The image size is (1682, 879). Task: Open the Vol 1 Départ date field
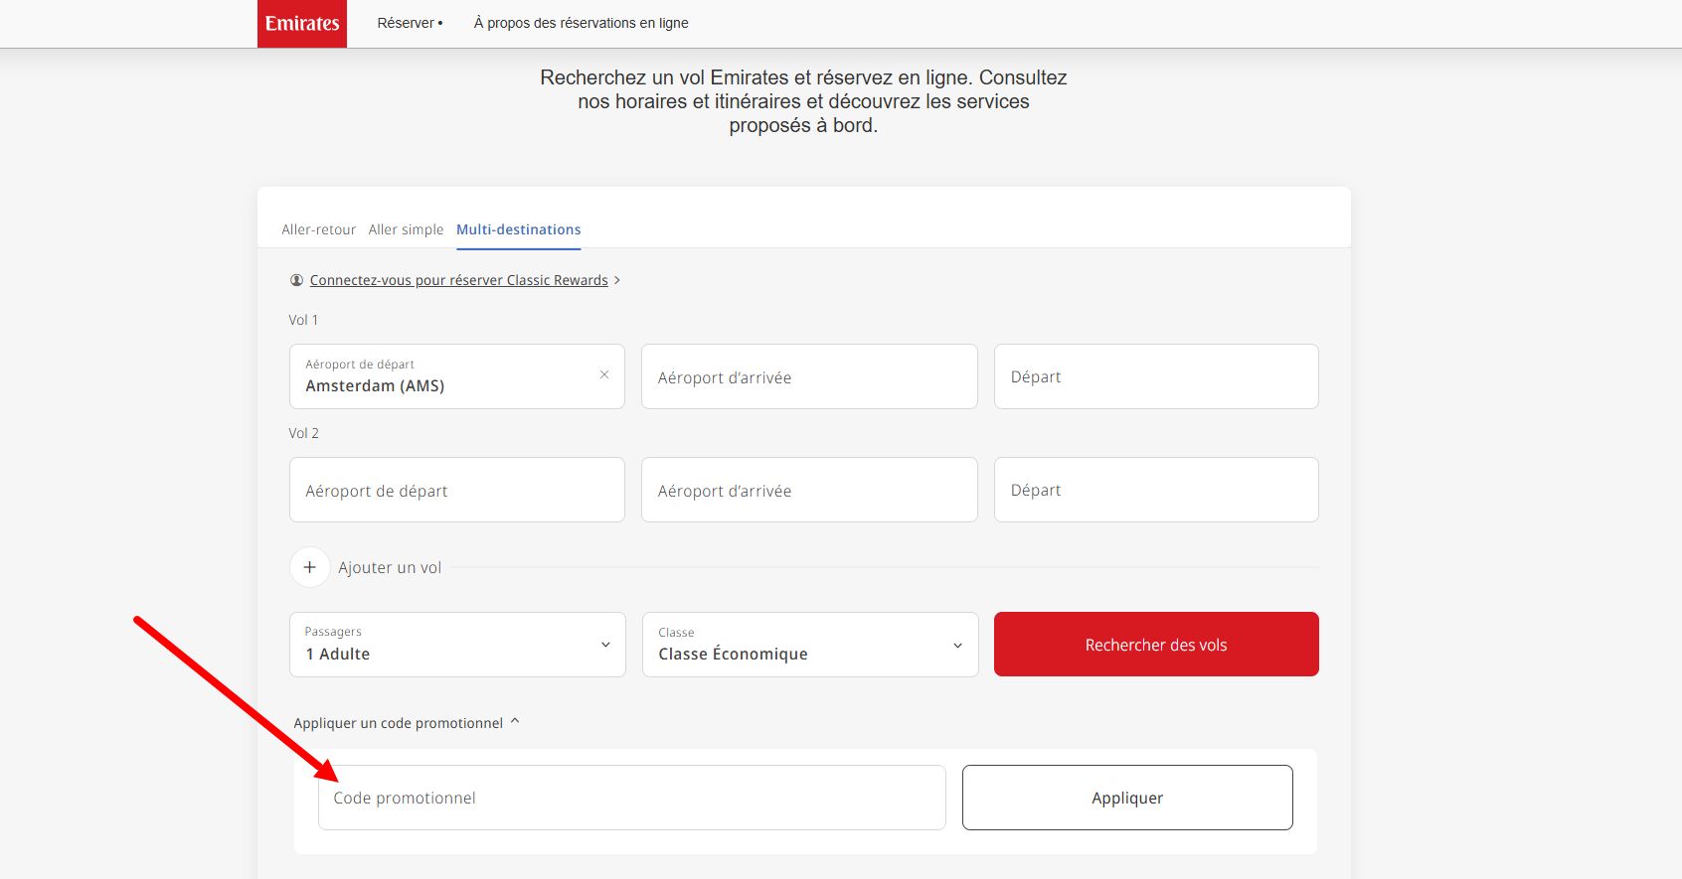point(1156,376)
